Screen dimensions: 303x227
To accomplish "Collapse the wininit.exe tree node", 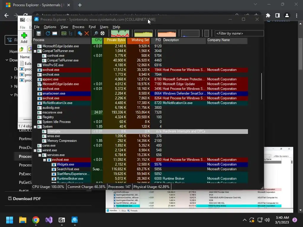I will point(35,150).
